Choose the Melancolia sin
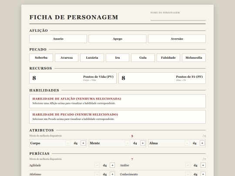 click(x=194, y=58)
